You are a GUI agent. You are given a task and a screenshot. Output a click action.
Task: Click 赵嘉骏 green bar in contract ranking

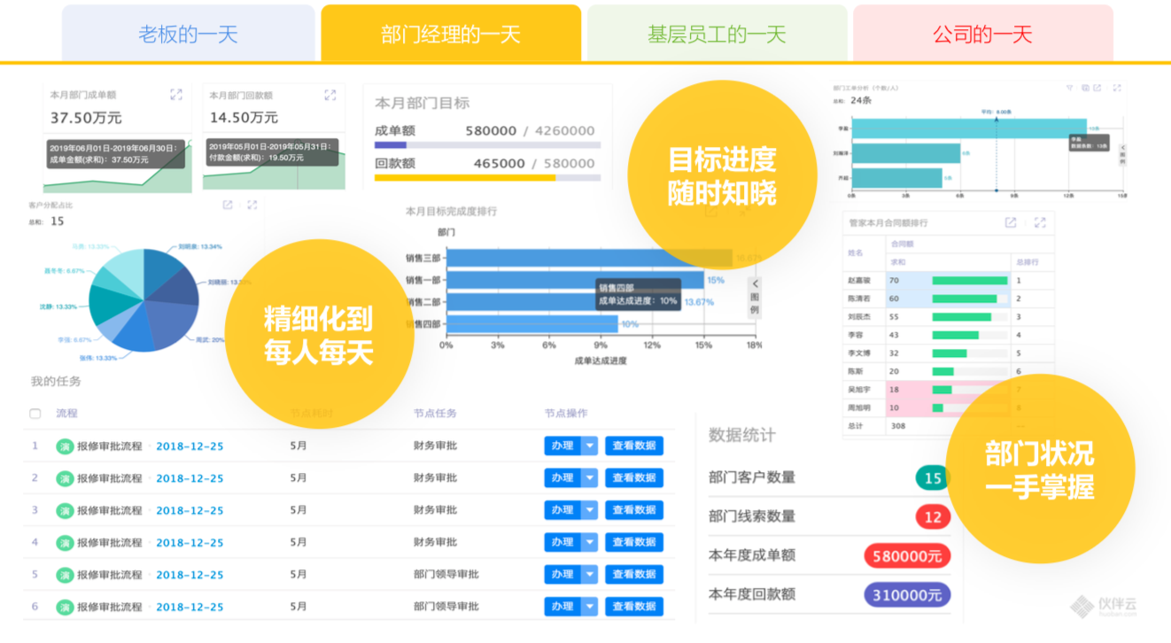pos(969,280)
